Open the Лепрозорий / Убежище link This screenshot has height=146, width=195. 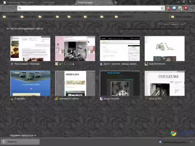click(x=27, y=64)
